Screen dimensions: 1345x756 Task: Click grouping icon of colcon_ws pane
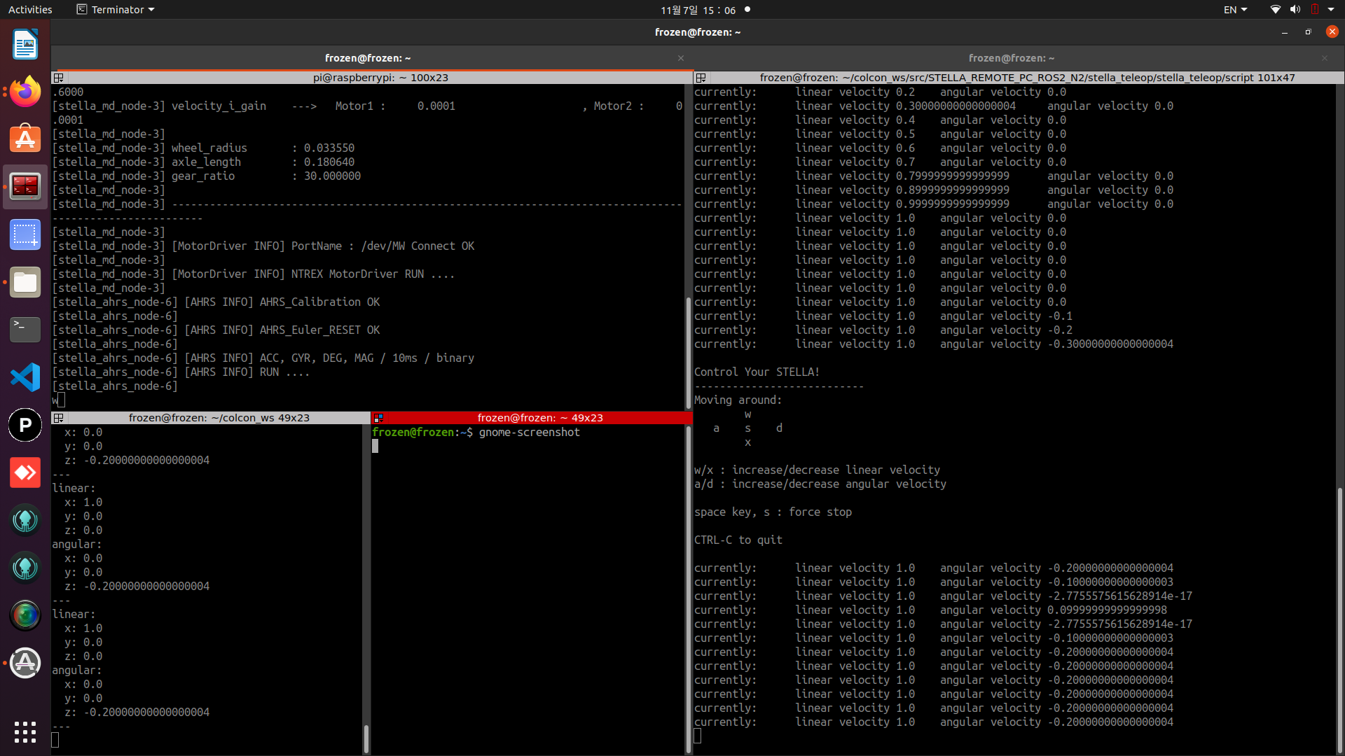pos(59,418)
